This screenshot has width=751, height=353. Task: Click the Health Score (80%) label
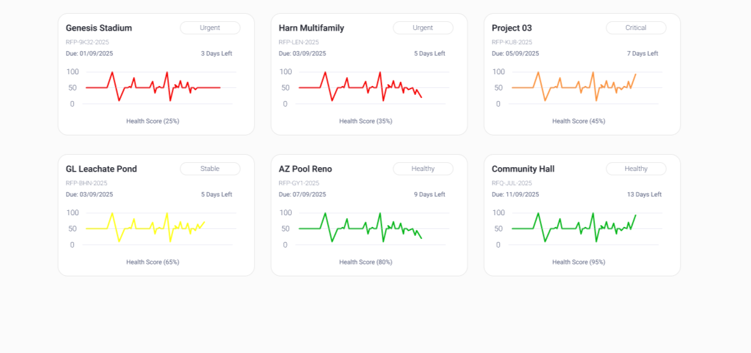(x=366, y=262)
